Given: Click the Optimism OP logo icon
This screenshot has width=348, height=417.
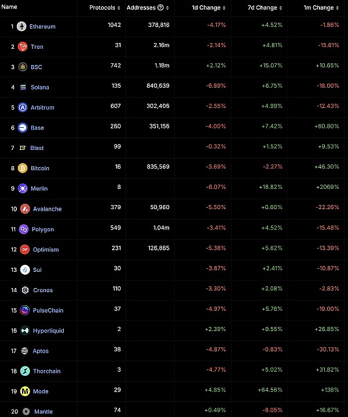Looking at the screenshot, I should tap(24, 250).
